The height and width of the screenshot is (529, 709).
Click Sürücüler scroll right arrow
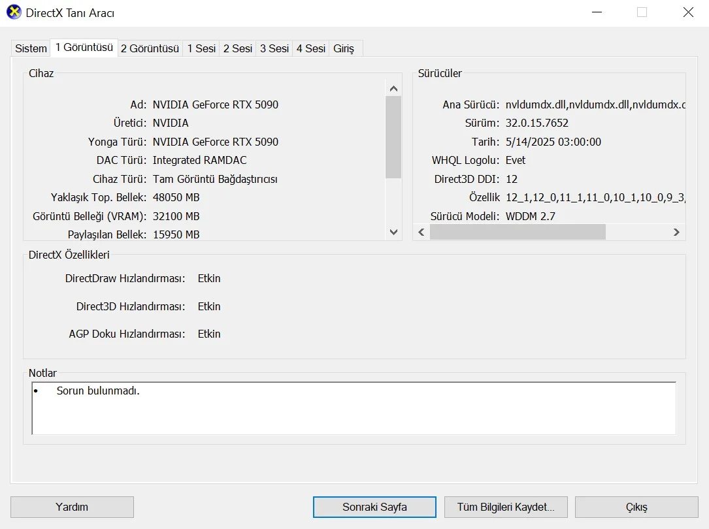676,232
